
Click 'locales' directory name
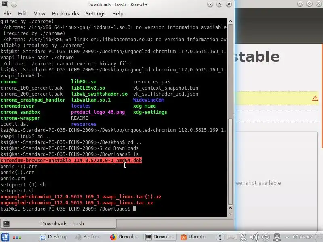(81, 106)
